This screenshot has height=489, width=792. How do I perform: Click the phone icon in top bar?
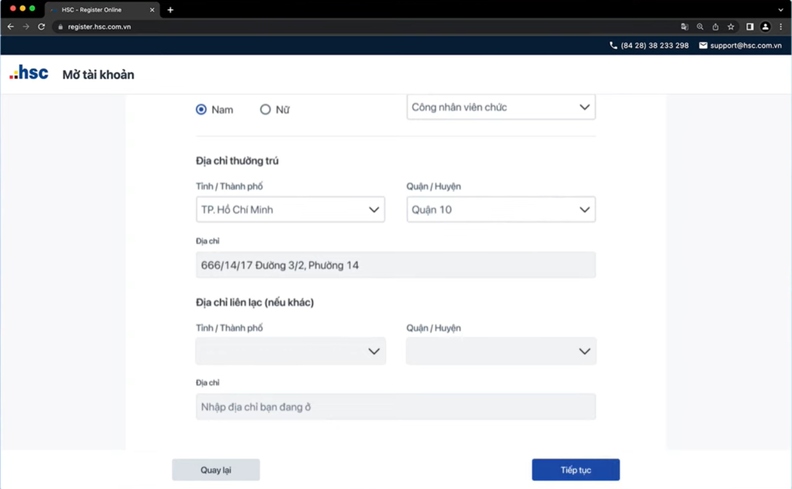point(613,46)
